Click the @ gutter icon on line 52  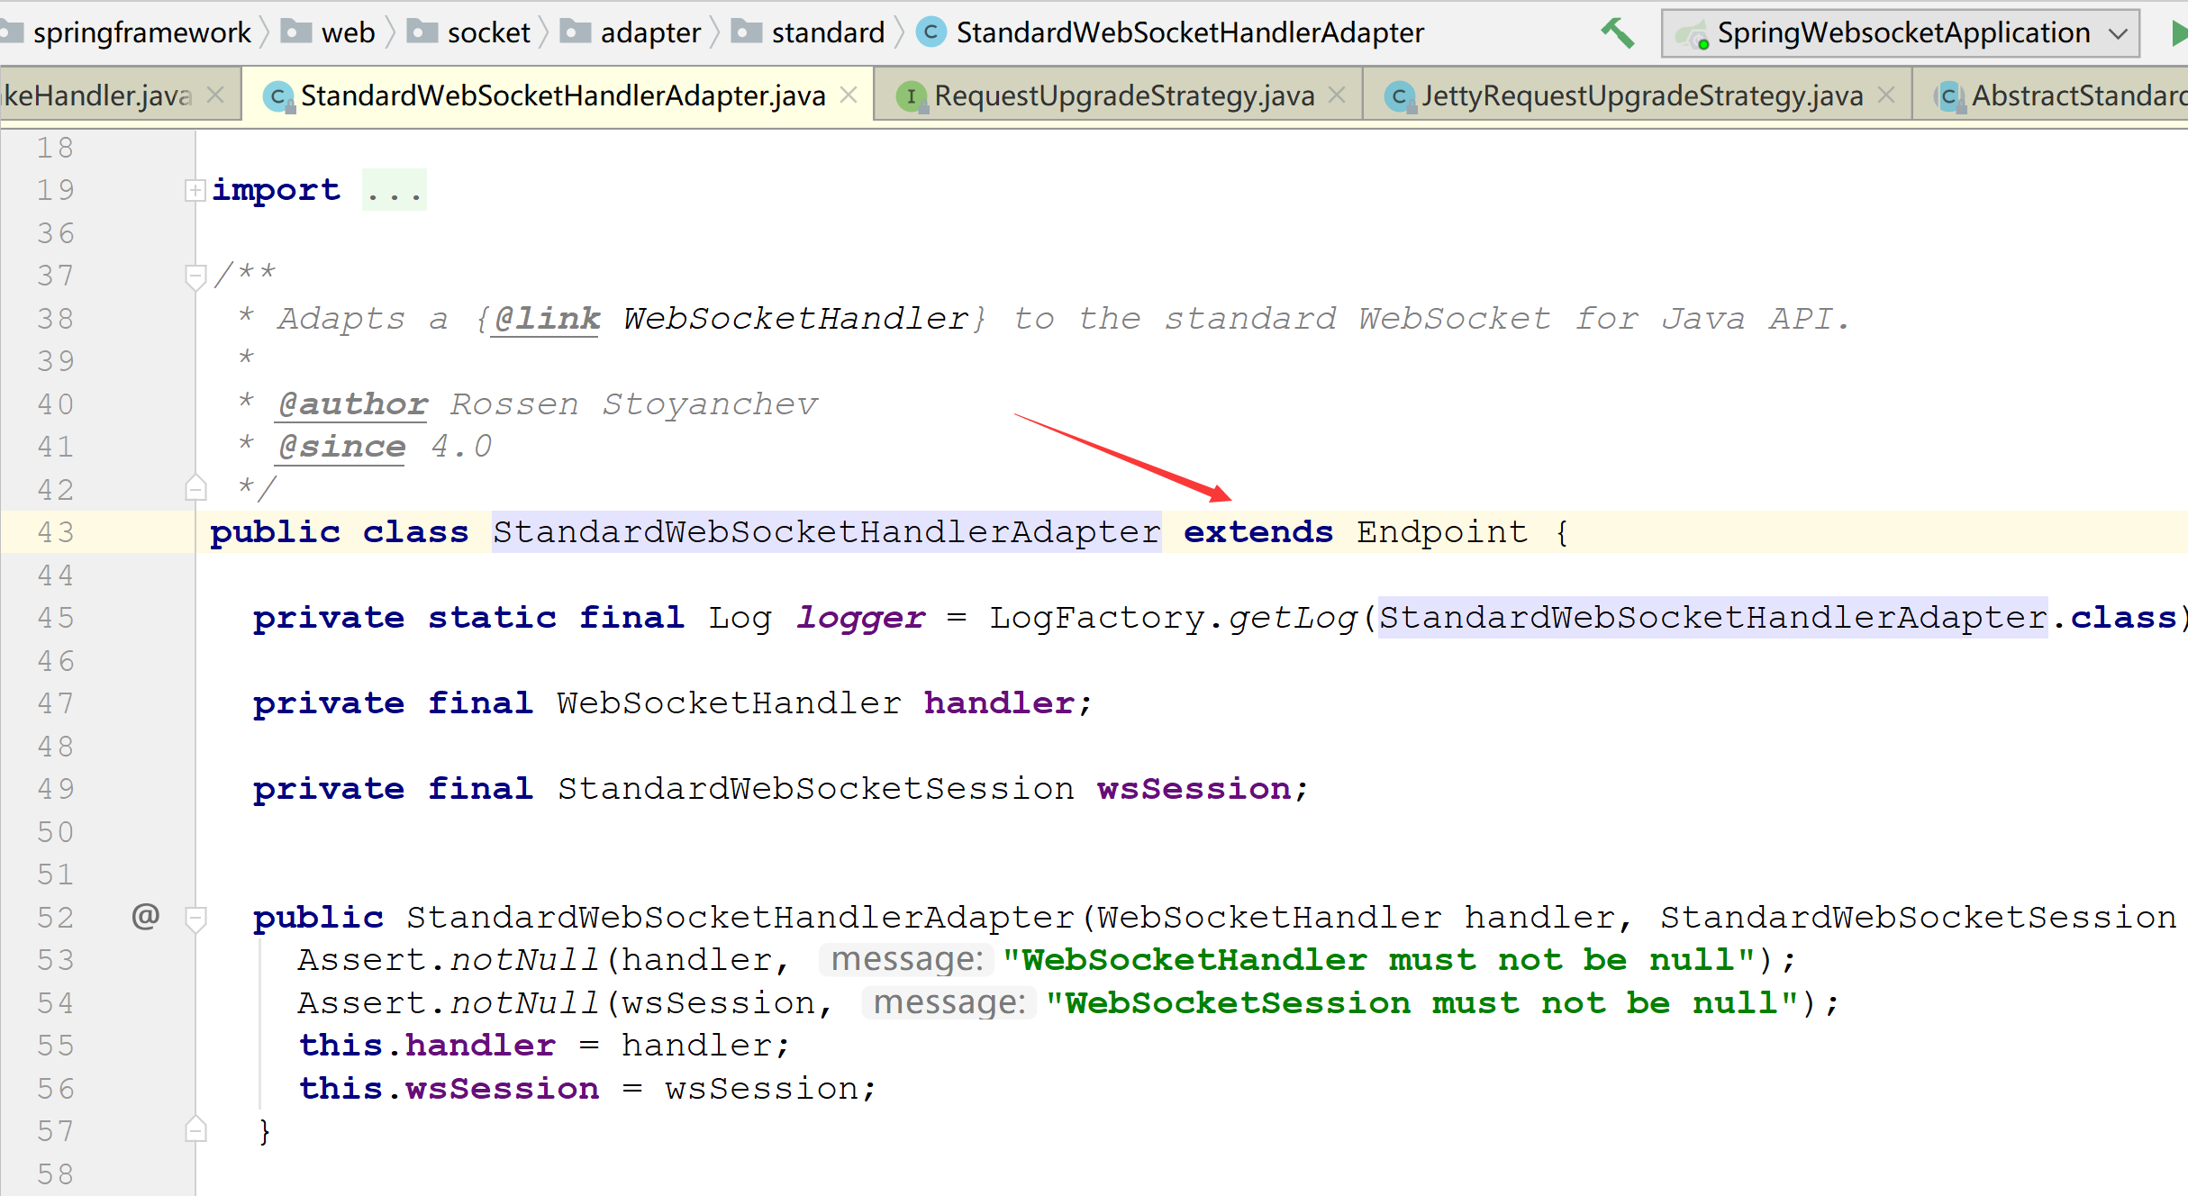tap(145, 916)
